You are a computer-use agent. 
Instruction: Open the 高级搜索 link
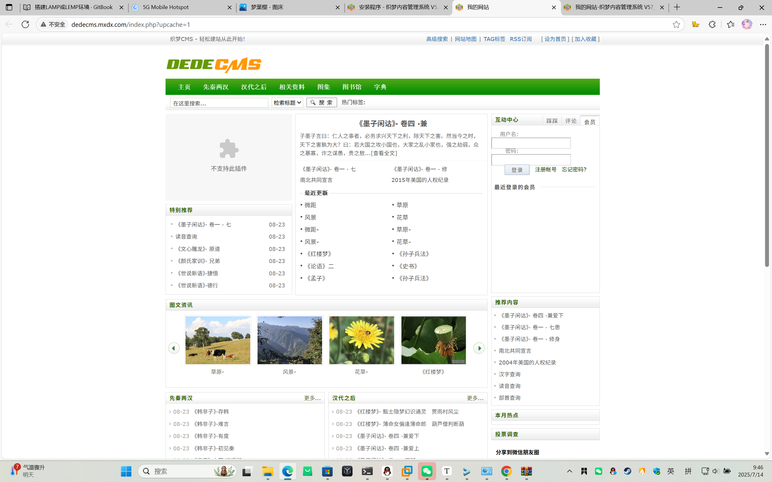click(x=437, y=39)
